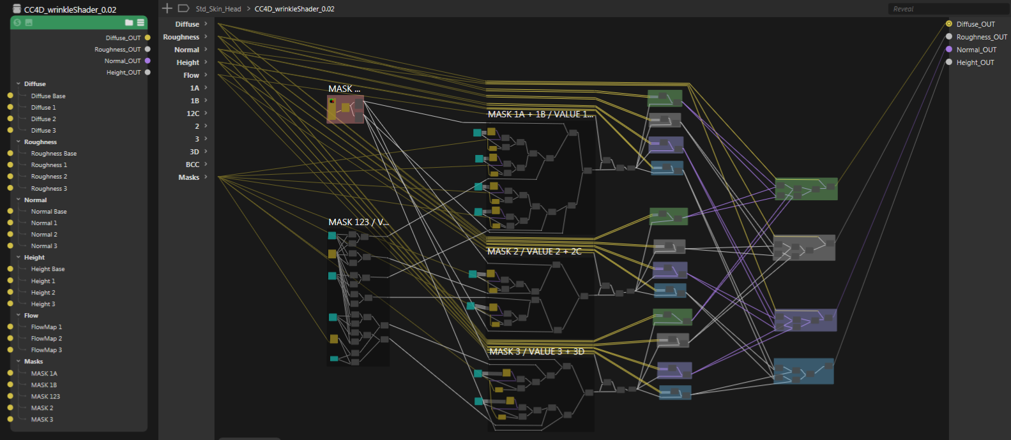Screen dimensions: 1011x440
Task: Click the Height Base row label
Action: (x=48, y=269)
